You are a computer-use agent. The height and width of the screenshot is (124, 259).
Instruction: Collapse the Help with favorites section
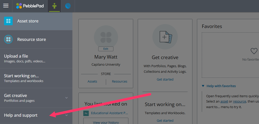click(203, 86)
